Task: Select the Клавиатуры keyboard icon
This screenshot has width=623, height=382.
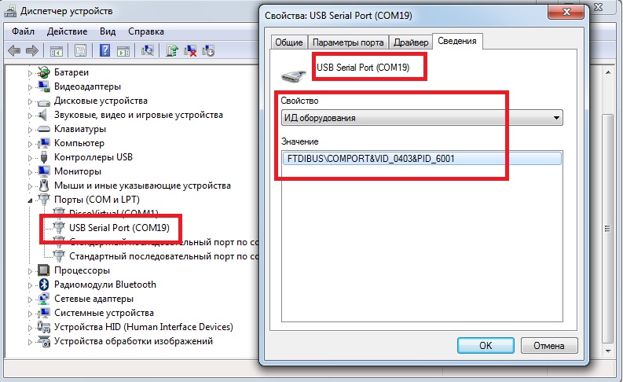Action: 43,129
